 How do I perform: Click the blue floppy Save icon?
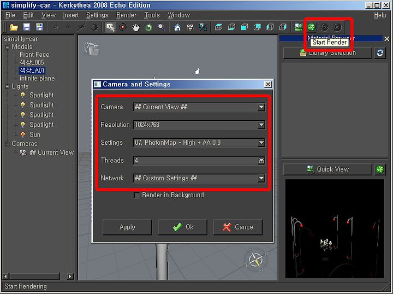pyautogui.click(x=27, y=27)
